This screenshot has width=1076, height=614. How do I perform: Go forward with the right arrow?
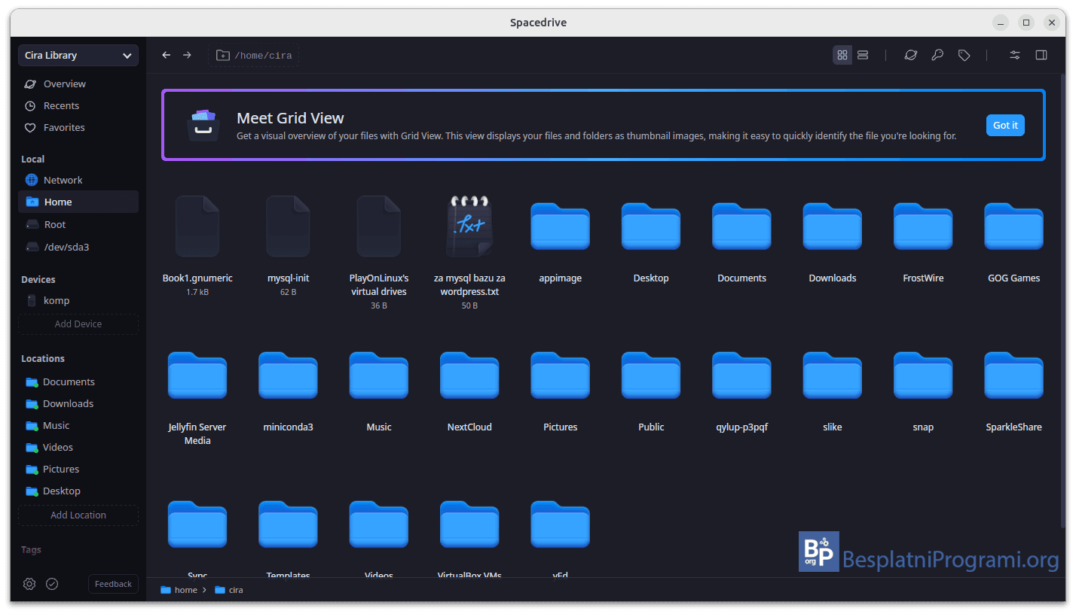[x=187, y=55]
